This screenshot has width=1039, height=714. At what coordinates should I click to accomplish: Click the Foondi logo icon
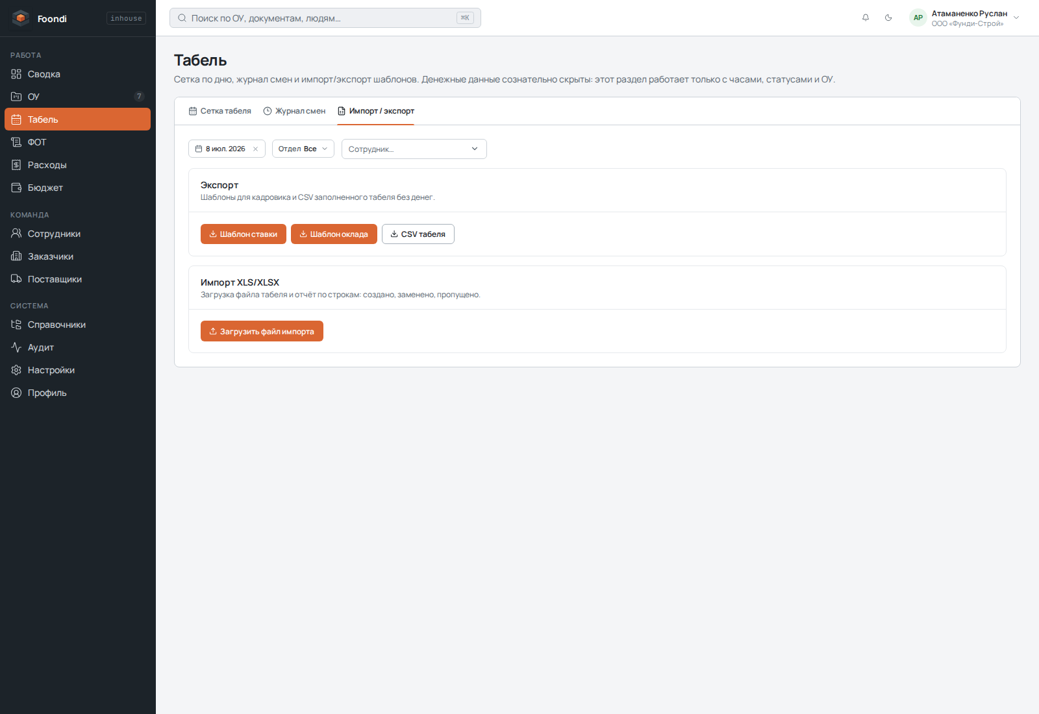click(21, 18)
